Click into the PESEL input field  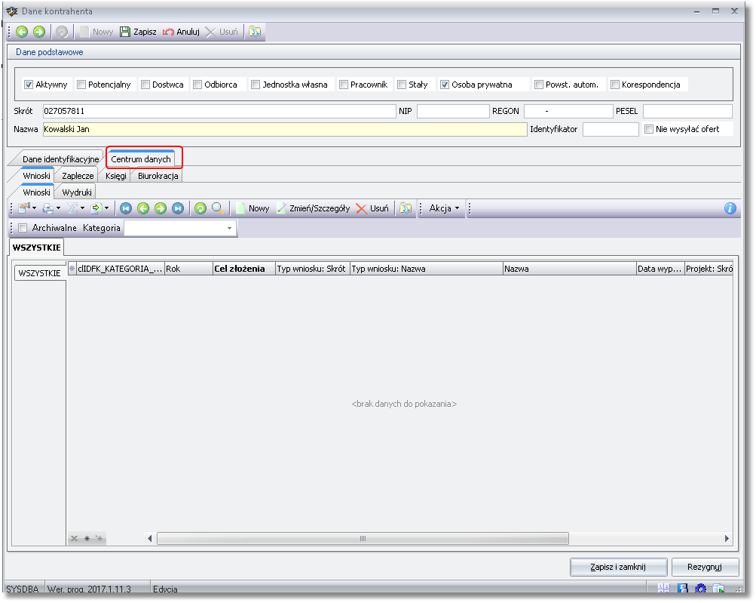687,111
